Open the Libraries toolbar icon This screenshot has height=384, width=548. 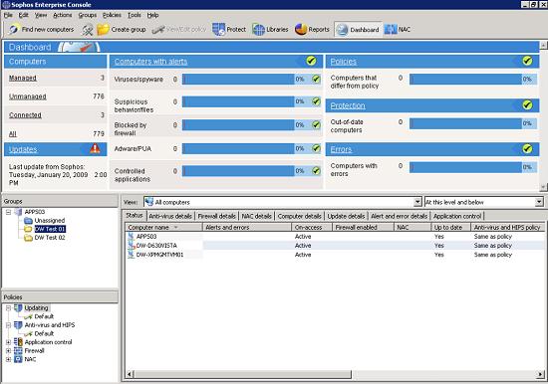pyautogui.click(x=259, y=30)
